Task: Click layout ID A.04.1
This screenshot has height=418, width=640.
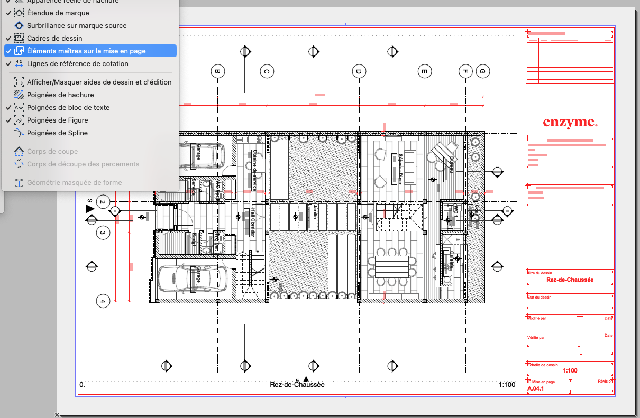Action: pos(536,389)
